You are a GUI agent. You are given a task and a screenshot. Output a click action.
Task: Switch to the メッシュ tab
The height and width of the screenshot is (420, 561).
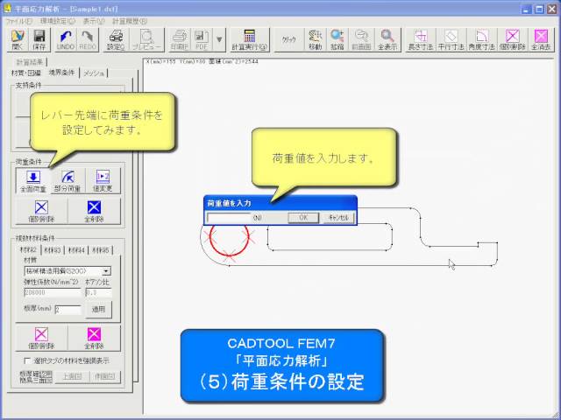point(94,73)
